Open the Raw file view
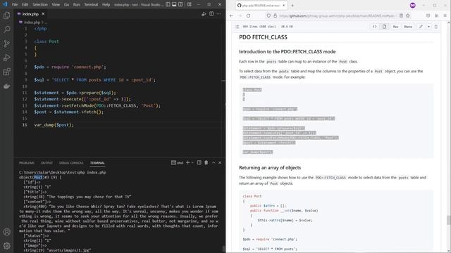This screenshot has height=253, width=451. click(x=396, y=27)
